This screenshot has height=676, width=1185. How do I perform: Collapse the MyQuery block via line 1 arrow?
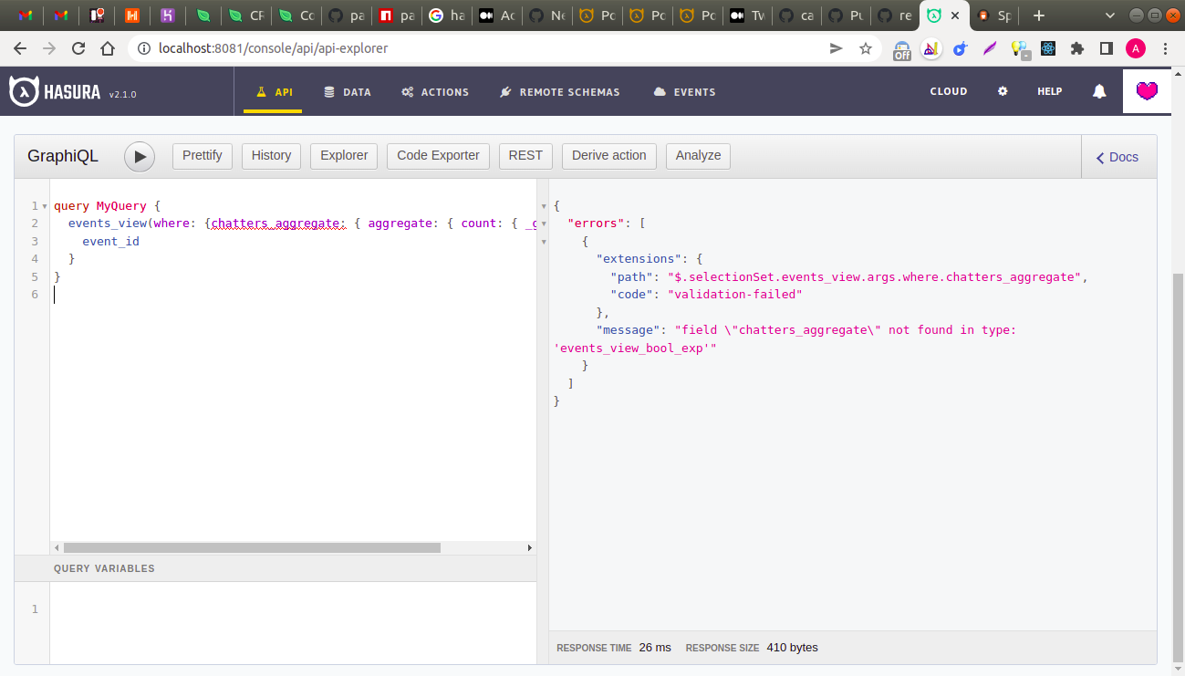(x=45, y=205)
